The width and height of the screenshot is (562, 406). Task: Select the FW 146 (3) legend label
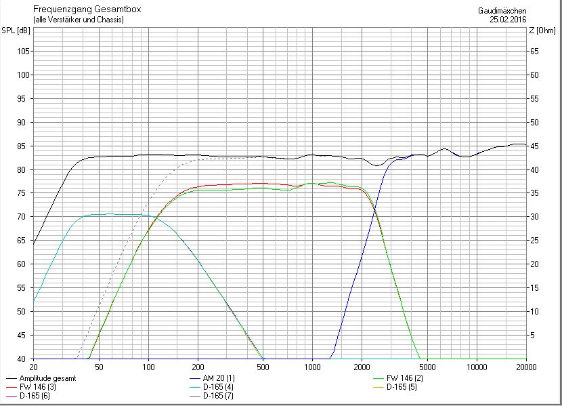pos(38,386)
